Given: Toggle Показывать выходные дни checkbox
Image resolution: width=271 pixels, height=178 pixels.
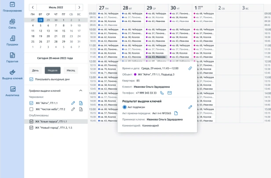Looking at the screenshot, I should 31,79.
